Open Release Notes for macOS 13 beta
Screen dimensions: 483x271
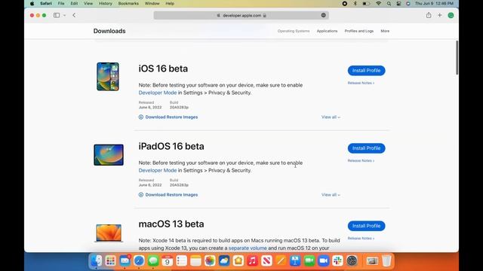click(x=361, y=239)
